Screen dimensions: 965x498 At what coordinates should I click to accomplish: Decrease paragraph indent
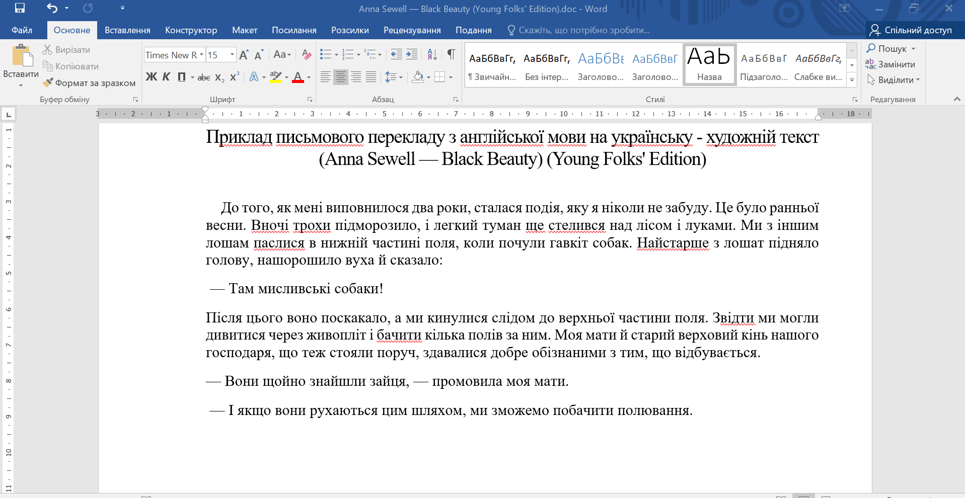(397, 54)
